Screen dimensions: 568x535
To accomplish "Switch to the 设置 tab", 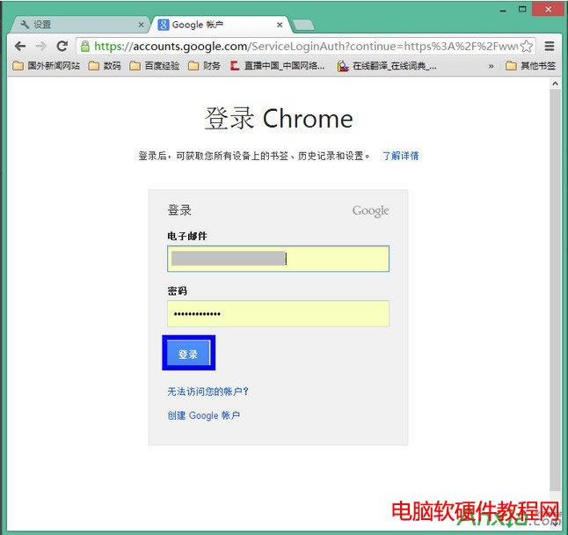I will [80, 25].
